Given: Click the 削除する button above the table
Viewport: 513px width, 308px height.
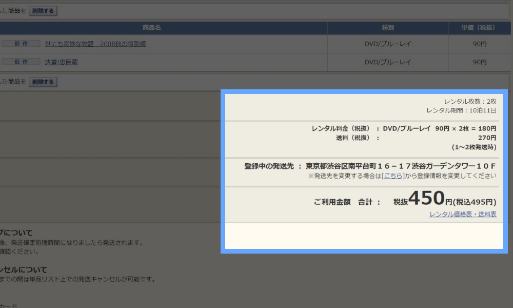Looking at the screenshot, I should [x=43, y=11].
